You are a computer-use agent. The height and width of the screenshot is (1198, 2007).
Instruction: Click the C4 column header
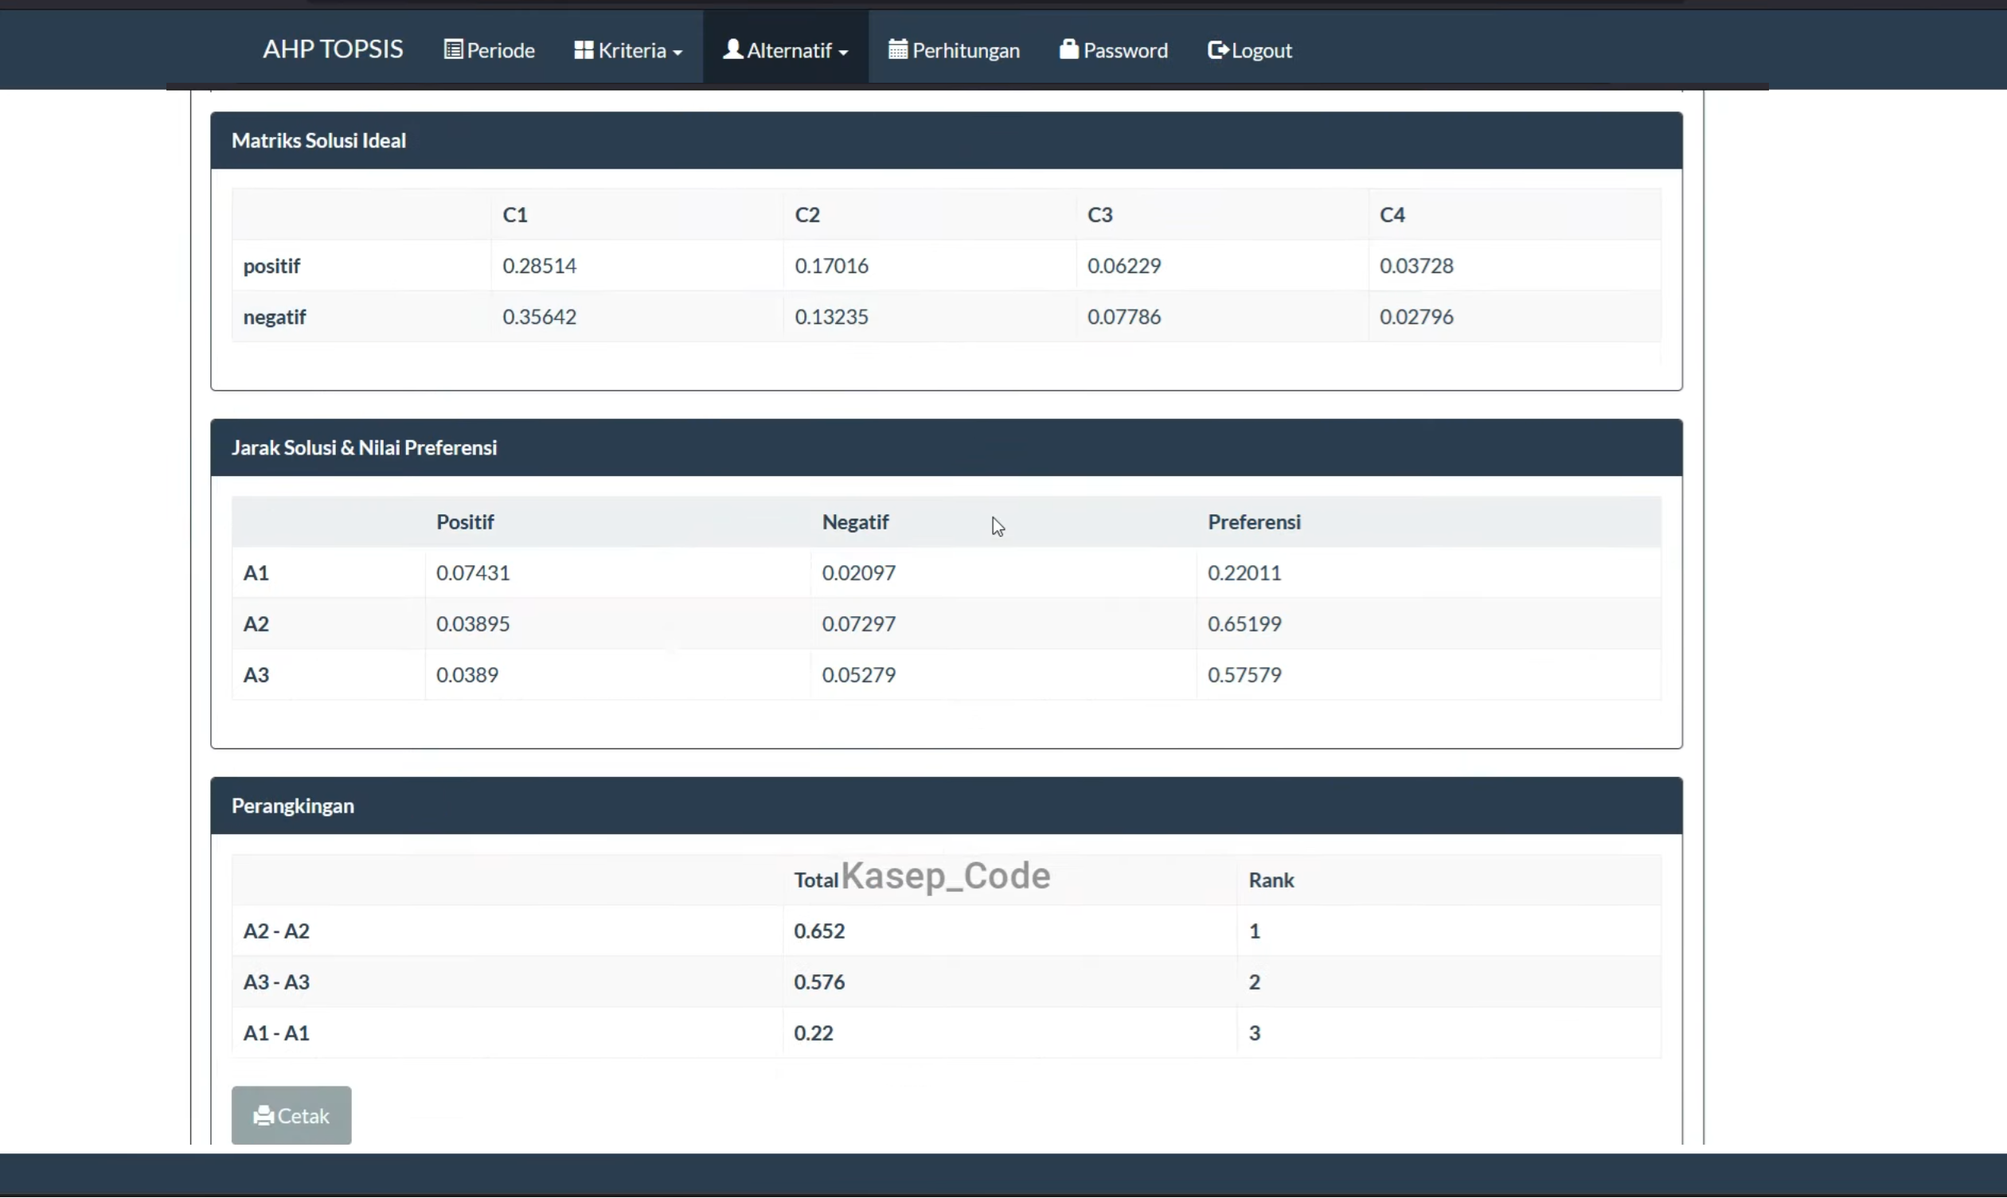[x=1392, y=215]
